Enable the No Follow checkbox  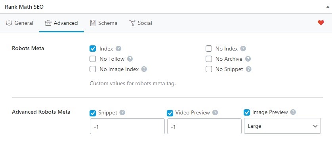pos(93,59)
